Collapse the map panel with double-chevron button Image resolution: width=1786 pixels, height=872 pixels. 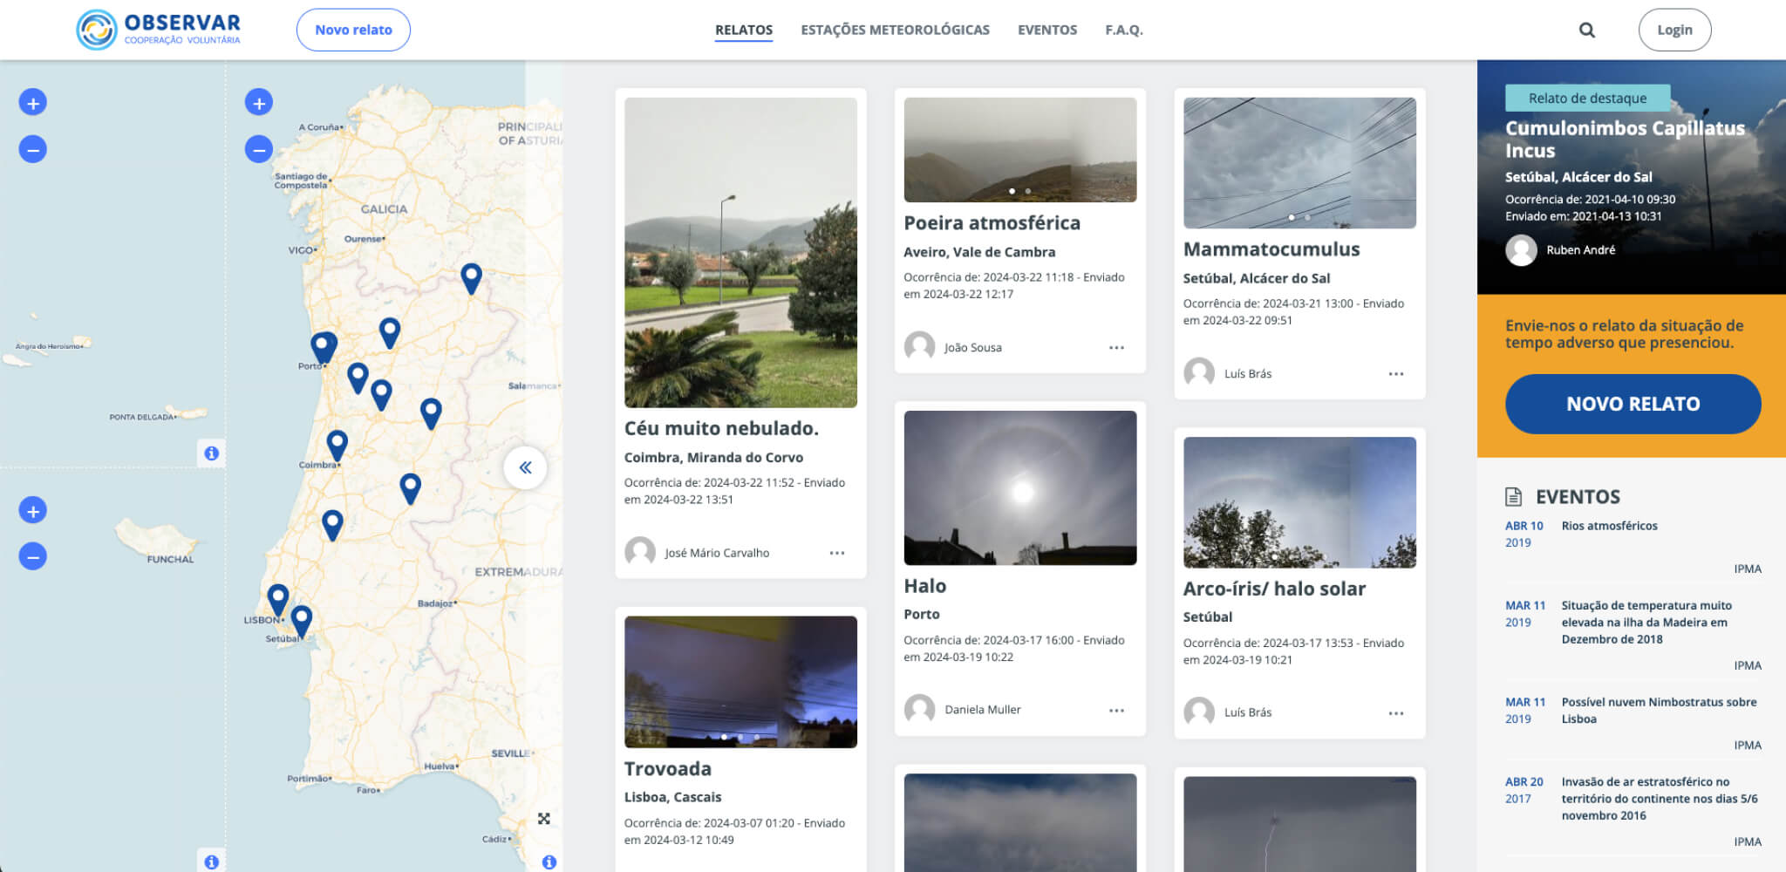525,467
